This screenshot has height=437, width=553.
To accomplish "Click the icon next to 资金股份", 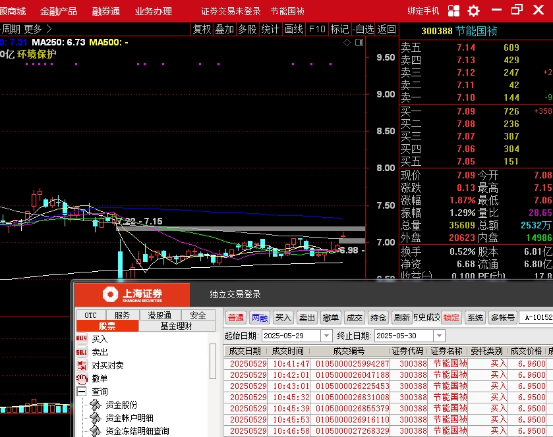I will tap(95, 405).
